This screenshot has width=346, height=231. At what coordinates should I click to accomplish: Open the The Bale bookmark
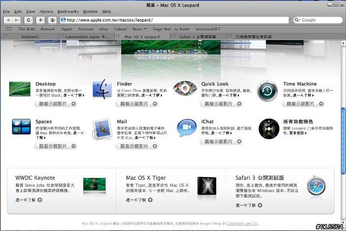pyautogui.click(x=26, y=29)
